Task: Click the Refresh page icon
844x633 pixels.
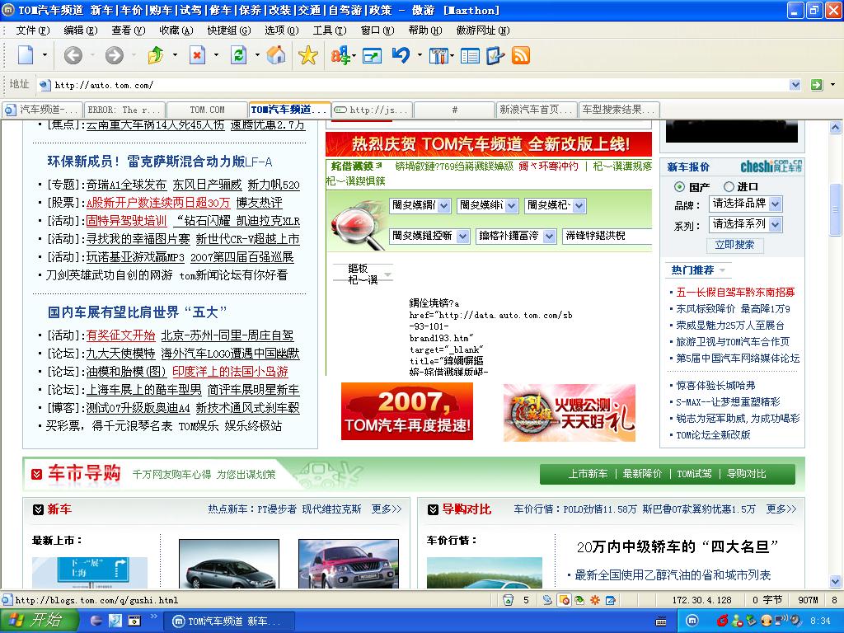Action: click(238, 55)
